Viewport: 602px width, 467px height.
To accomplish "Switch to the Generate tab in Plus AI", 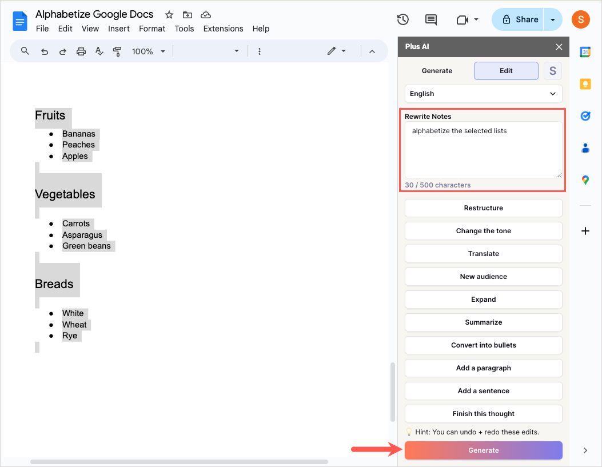I will pyautogui.click(x=437, y=71).
